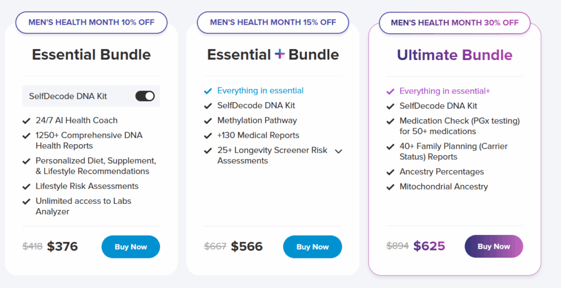Click checkmark beside +130 Medical Reports
This screenshot has width=561, height=288.
208,136
